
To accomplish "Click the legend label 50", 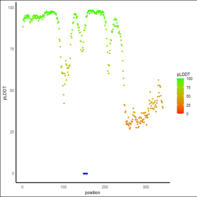I will tap(188, 96).
